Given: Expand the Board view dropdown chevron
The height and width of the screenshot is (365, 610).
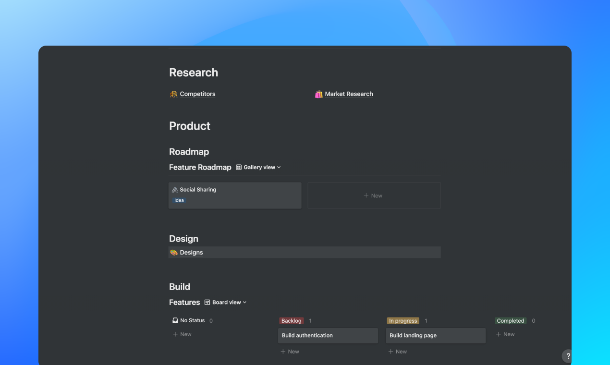Looking at the screenshot, I should pos(244,302).
